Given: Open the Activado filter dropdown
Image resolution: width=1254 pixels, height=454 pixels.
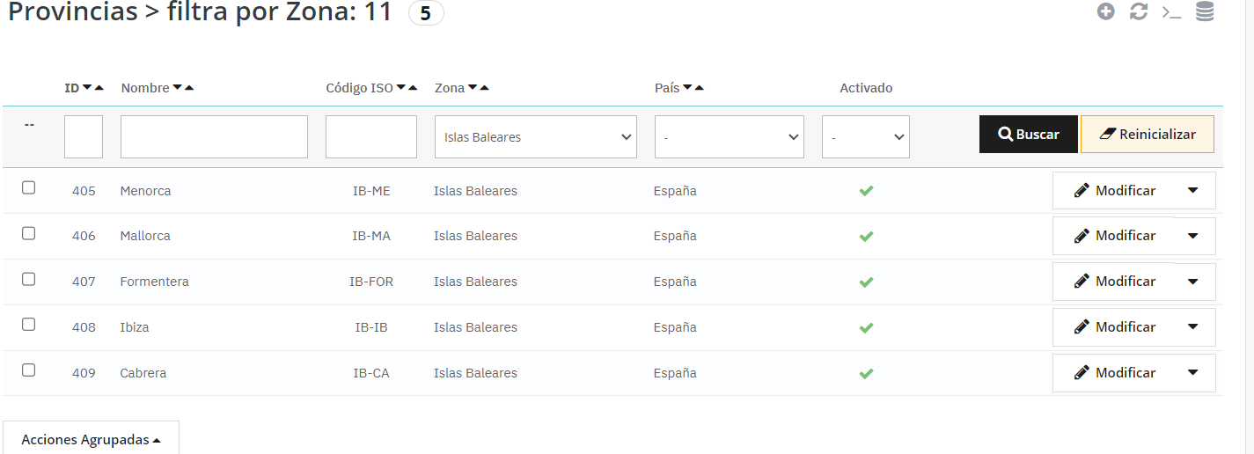Looking at the screenshot, I should click(x=865, y=137).
